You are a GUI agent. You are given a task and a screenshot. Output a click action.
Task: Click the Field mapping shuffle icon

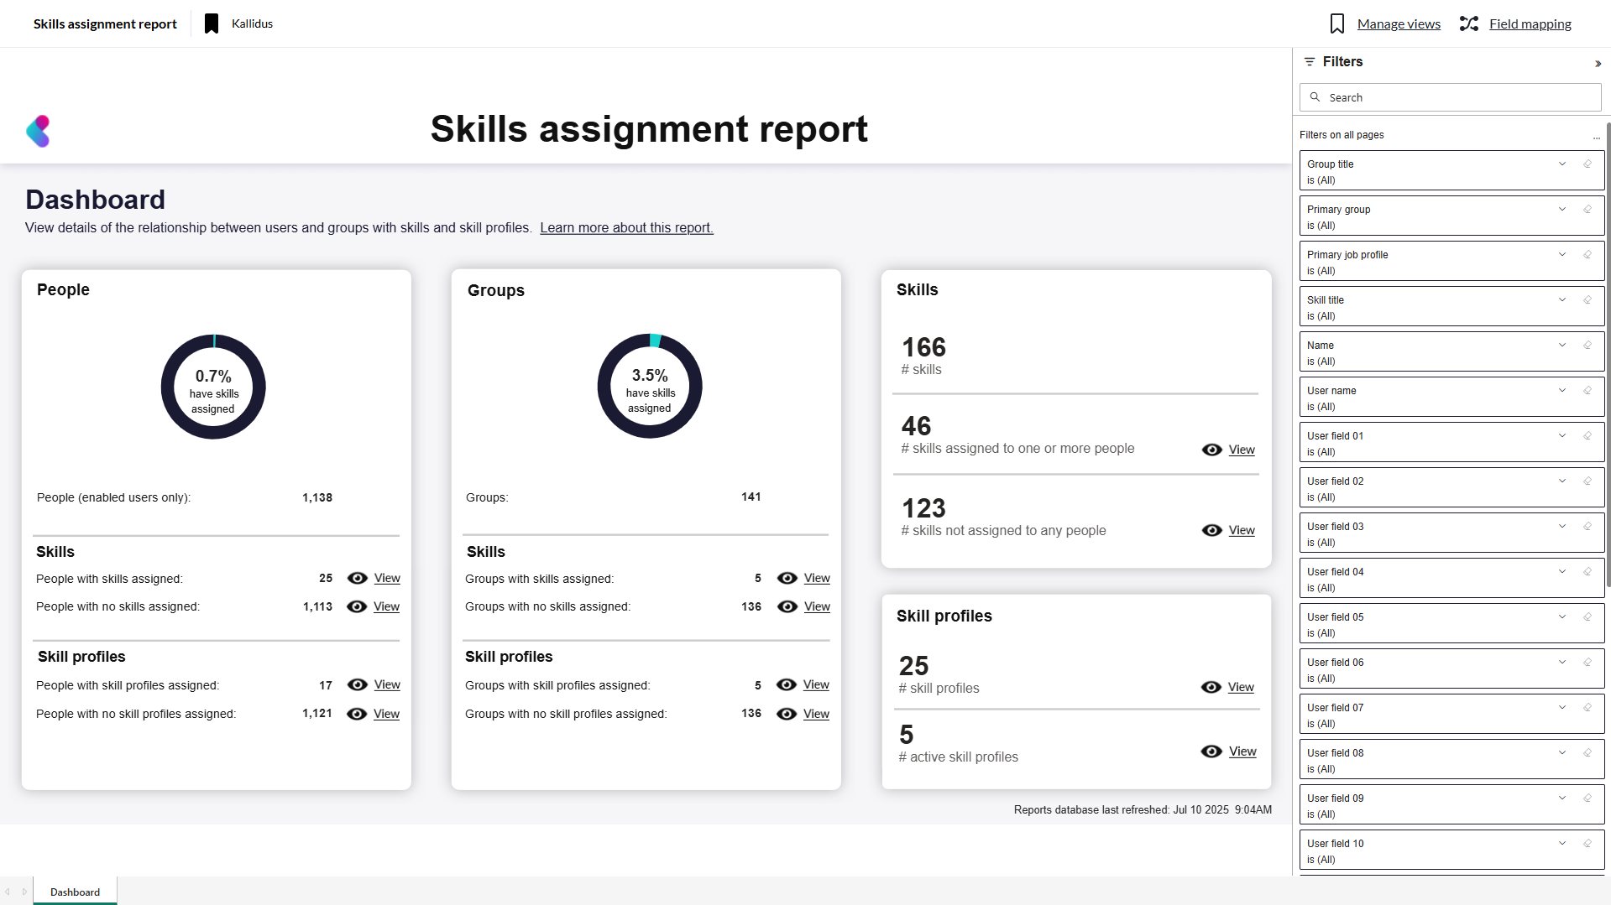coord(1468,23)
